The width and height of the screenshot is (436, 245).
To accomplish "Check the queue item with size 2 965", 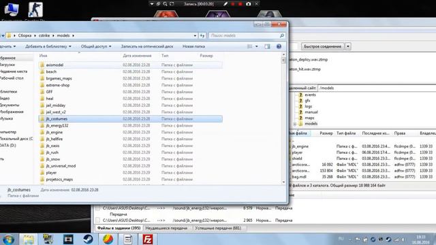I will (x=97, y=220).
